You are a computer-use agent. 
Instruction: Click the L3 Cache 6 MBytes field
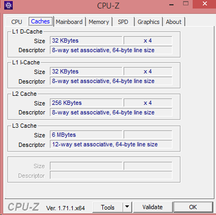point(86,135)
